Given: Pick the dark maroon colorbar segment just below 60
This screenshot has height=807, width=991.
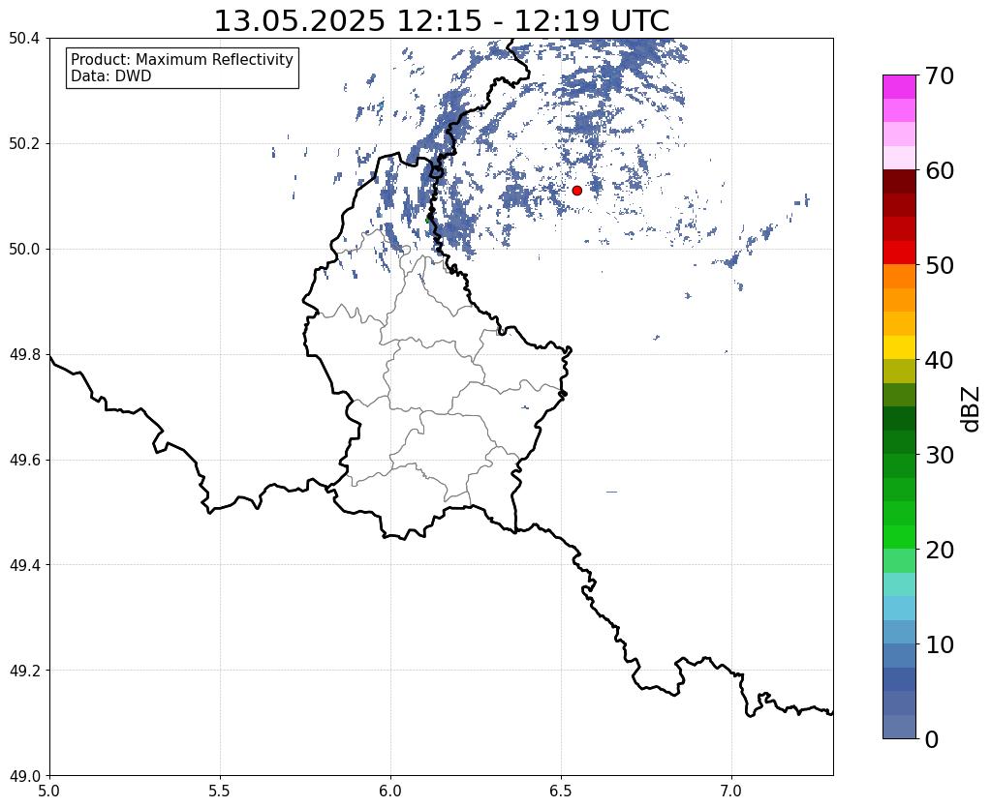Looking at the screenshot, I should coord(899,182).
